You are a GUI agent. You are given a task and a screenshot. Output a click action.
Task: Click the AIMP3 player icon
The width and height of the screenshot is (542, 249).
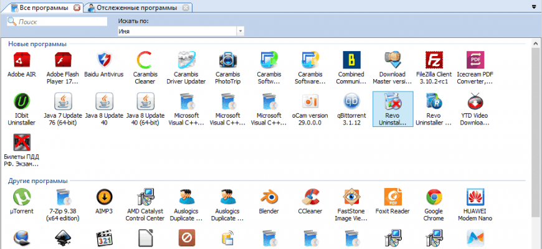point(104,197)
